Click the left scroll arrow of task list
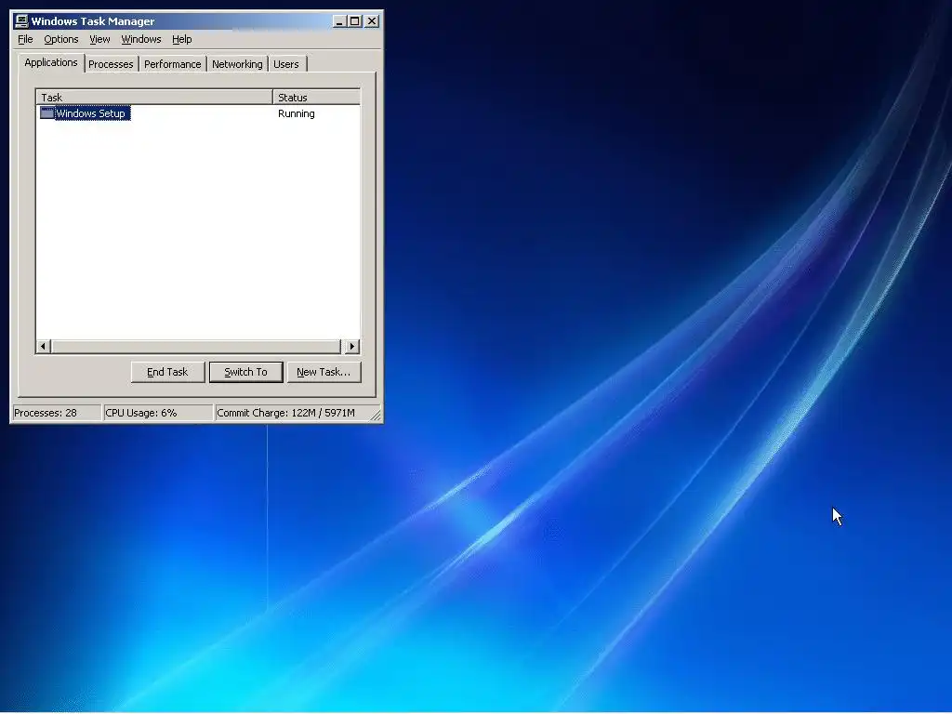 43,347
